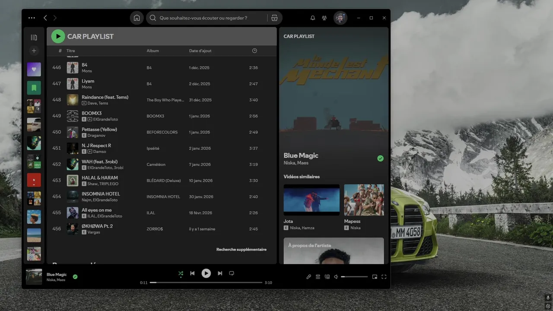The height and width of the screenshot is (311, 553).
Task: Play CAR PLAYLIST with the green button
Action: coord(58,36)
